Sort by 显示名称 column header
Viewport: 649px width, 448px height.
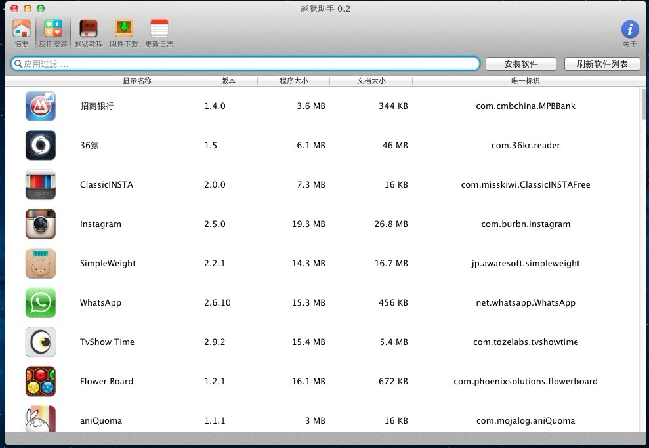pyautogui.click(x=137, y=81)
